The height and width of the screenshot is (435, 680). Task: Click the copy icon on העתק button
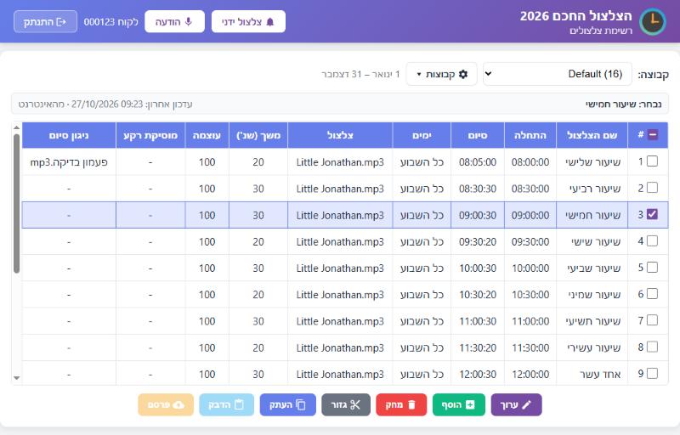click(x=301, y=404)
